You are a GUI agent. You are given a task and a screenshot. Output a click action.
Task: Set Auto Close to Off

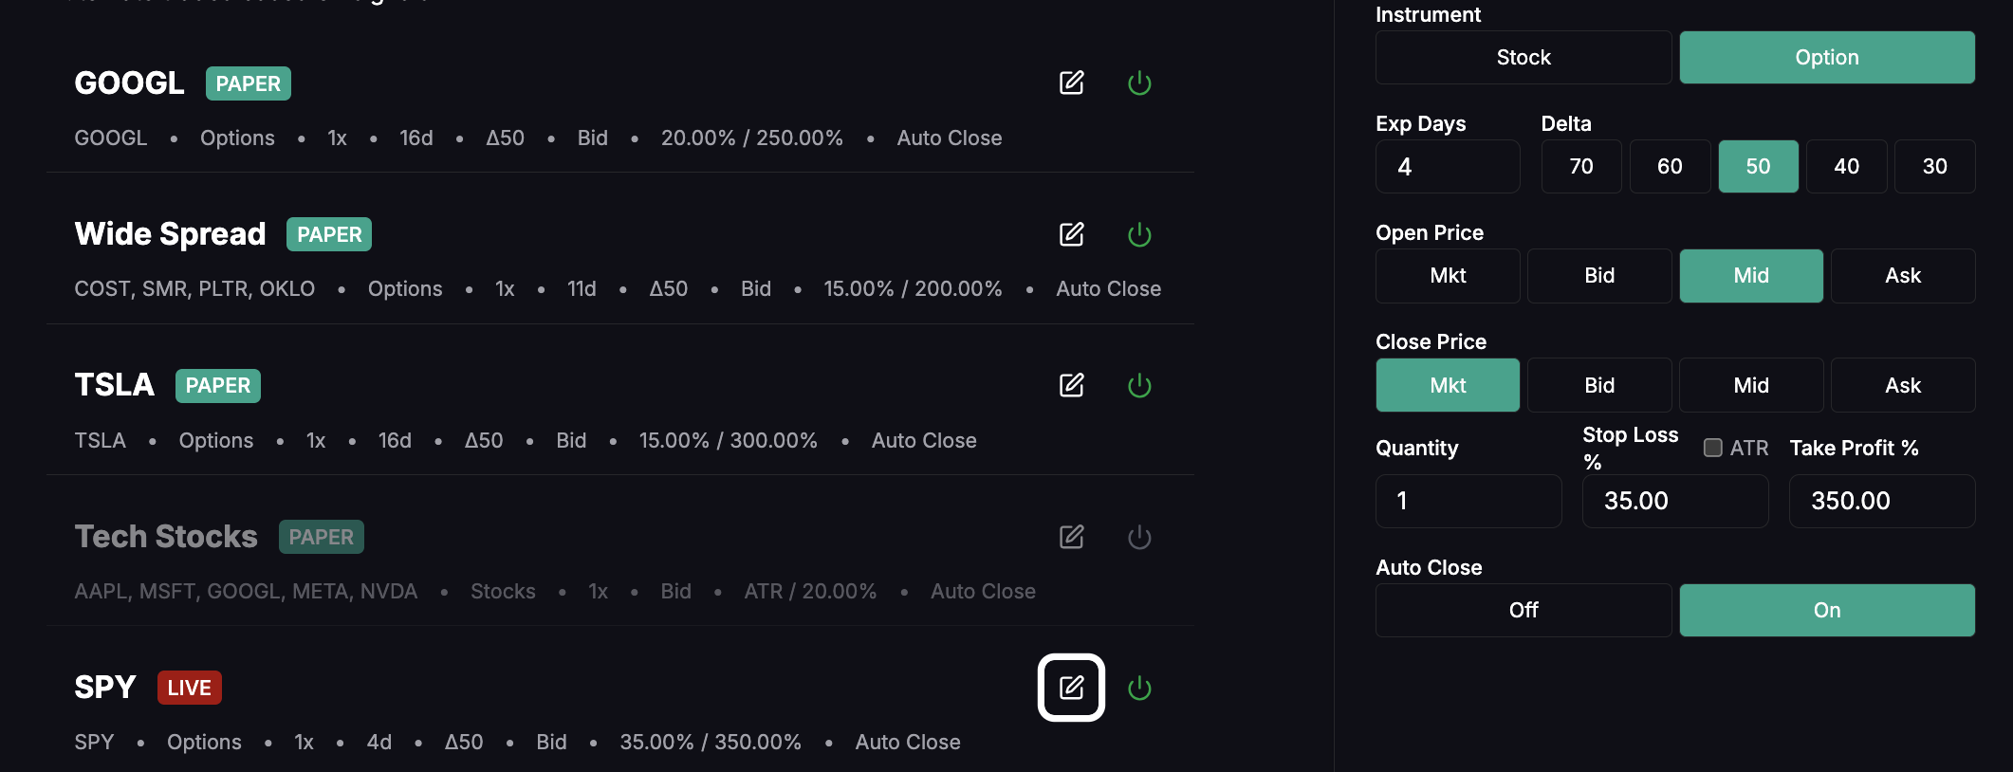coord(1524,610)
